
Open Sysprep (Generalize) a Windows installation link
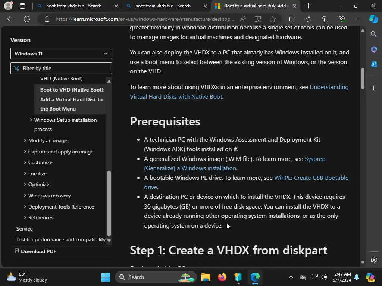[235, 163]
